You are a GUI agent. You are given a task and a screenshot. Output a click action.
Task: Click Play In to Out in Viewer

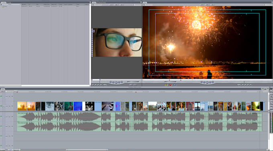click(x=114, y=82)
